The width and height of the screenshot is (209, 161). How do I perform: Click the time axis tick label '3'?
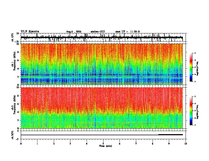[70, 144]
